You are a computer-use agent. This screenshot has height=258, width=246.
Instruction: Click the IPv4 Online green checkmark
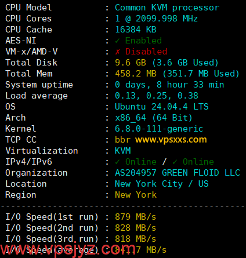(117, 162)
